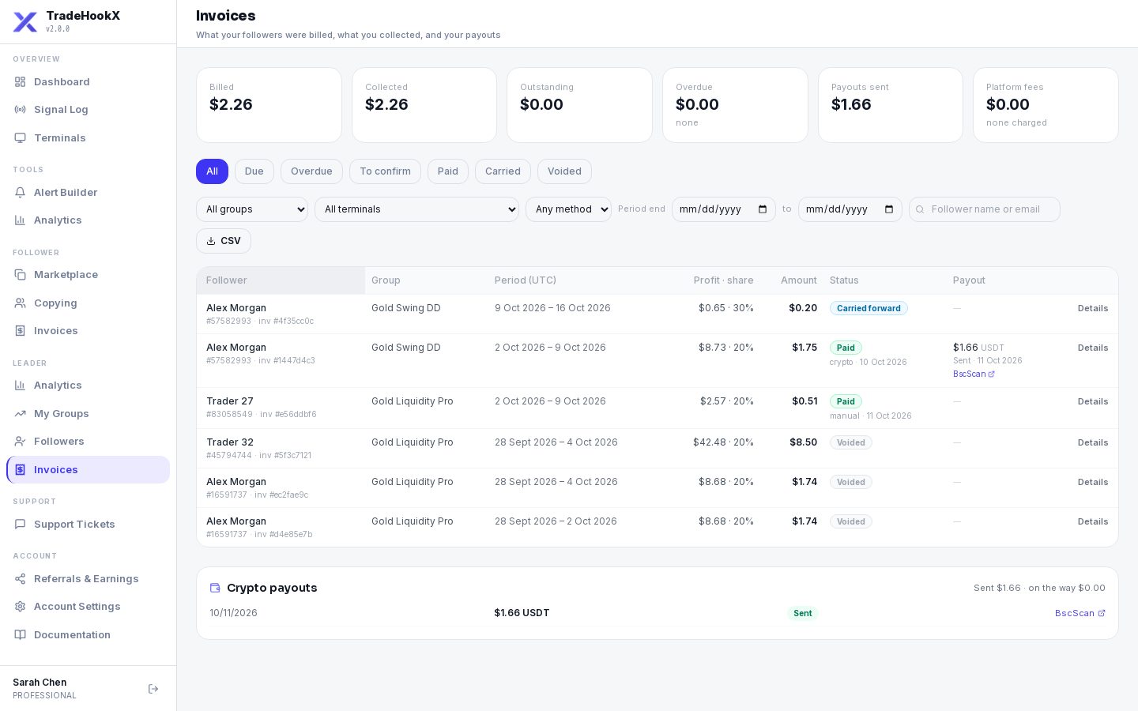Click the Alert Builder bell icon
The image size is (1138, 711).
coord(21,193)
